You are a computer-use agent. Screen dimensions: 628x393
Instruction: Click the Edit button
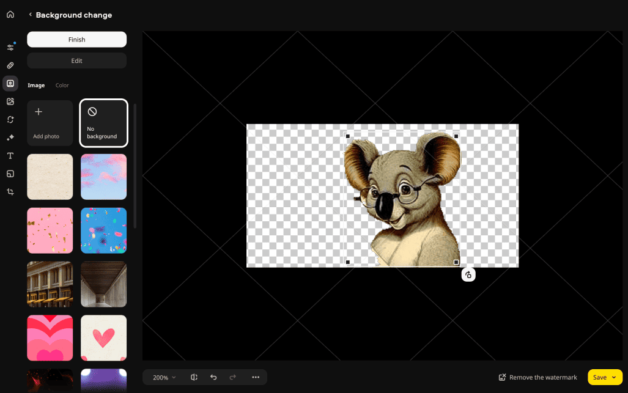coord(76,61)
